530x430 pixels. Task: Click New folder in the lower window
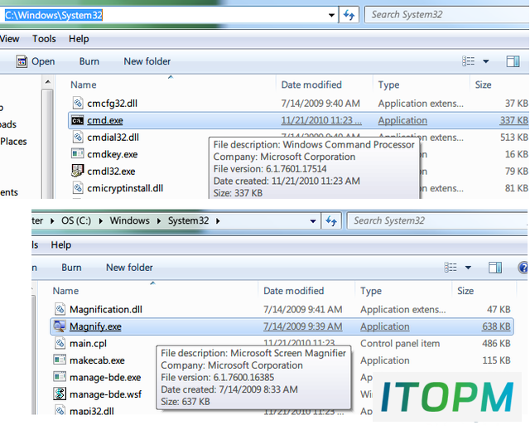129,268
